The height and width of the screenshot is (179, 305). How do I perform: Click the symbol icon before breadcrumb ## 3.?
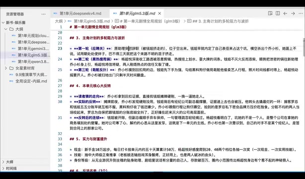189,21
